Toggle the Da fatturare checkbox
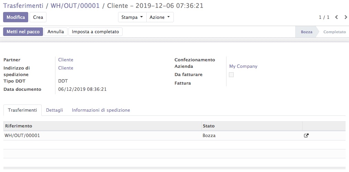349x172 pixels. click(231, 75)
